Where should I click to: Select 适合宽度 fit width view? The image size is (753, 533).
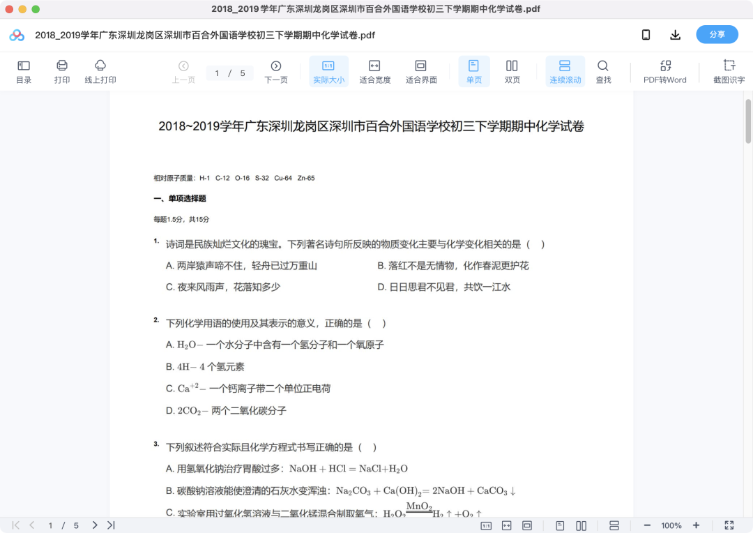374,72
